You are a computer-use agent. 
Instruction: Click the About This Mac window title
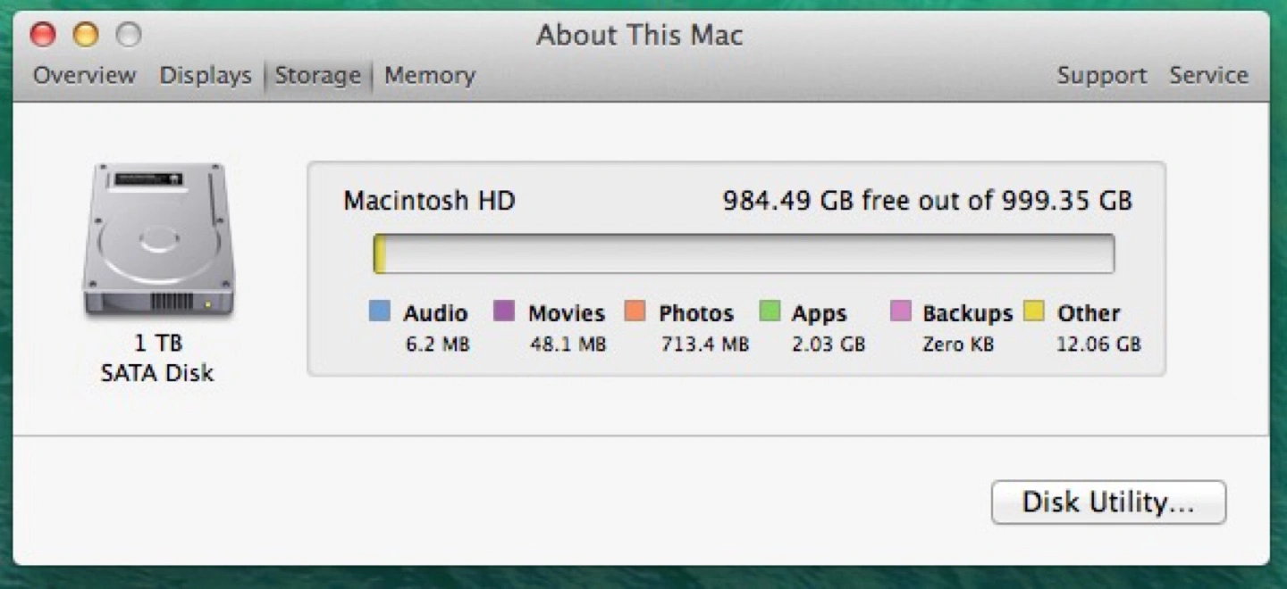click(x=640, y=36)
